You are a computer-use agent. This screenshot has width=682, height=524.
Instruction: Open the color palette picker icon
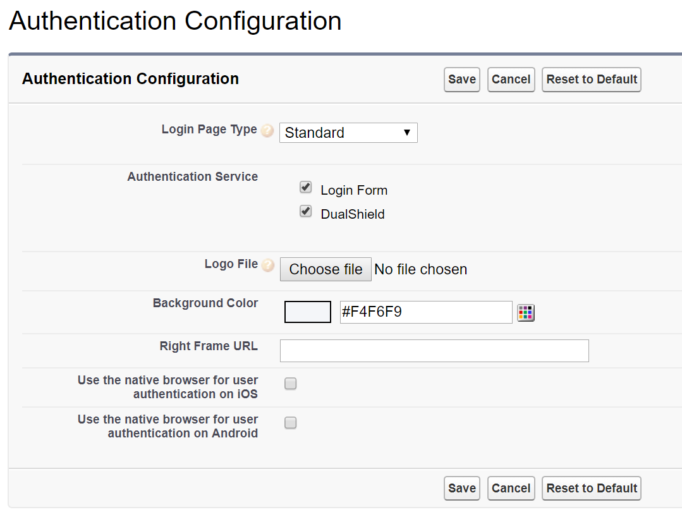coord(526,312)
